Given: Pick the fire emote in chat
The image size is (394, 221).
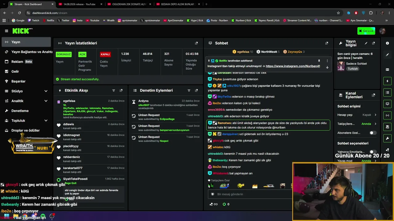Looking at the screenshot, I should (255, 186).
